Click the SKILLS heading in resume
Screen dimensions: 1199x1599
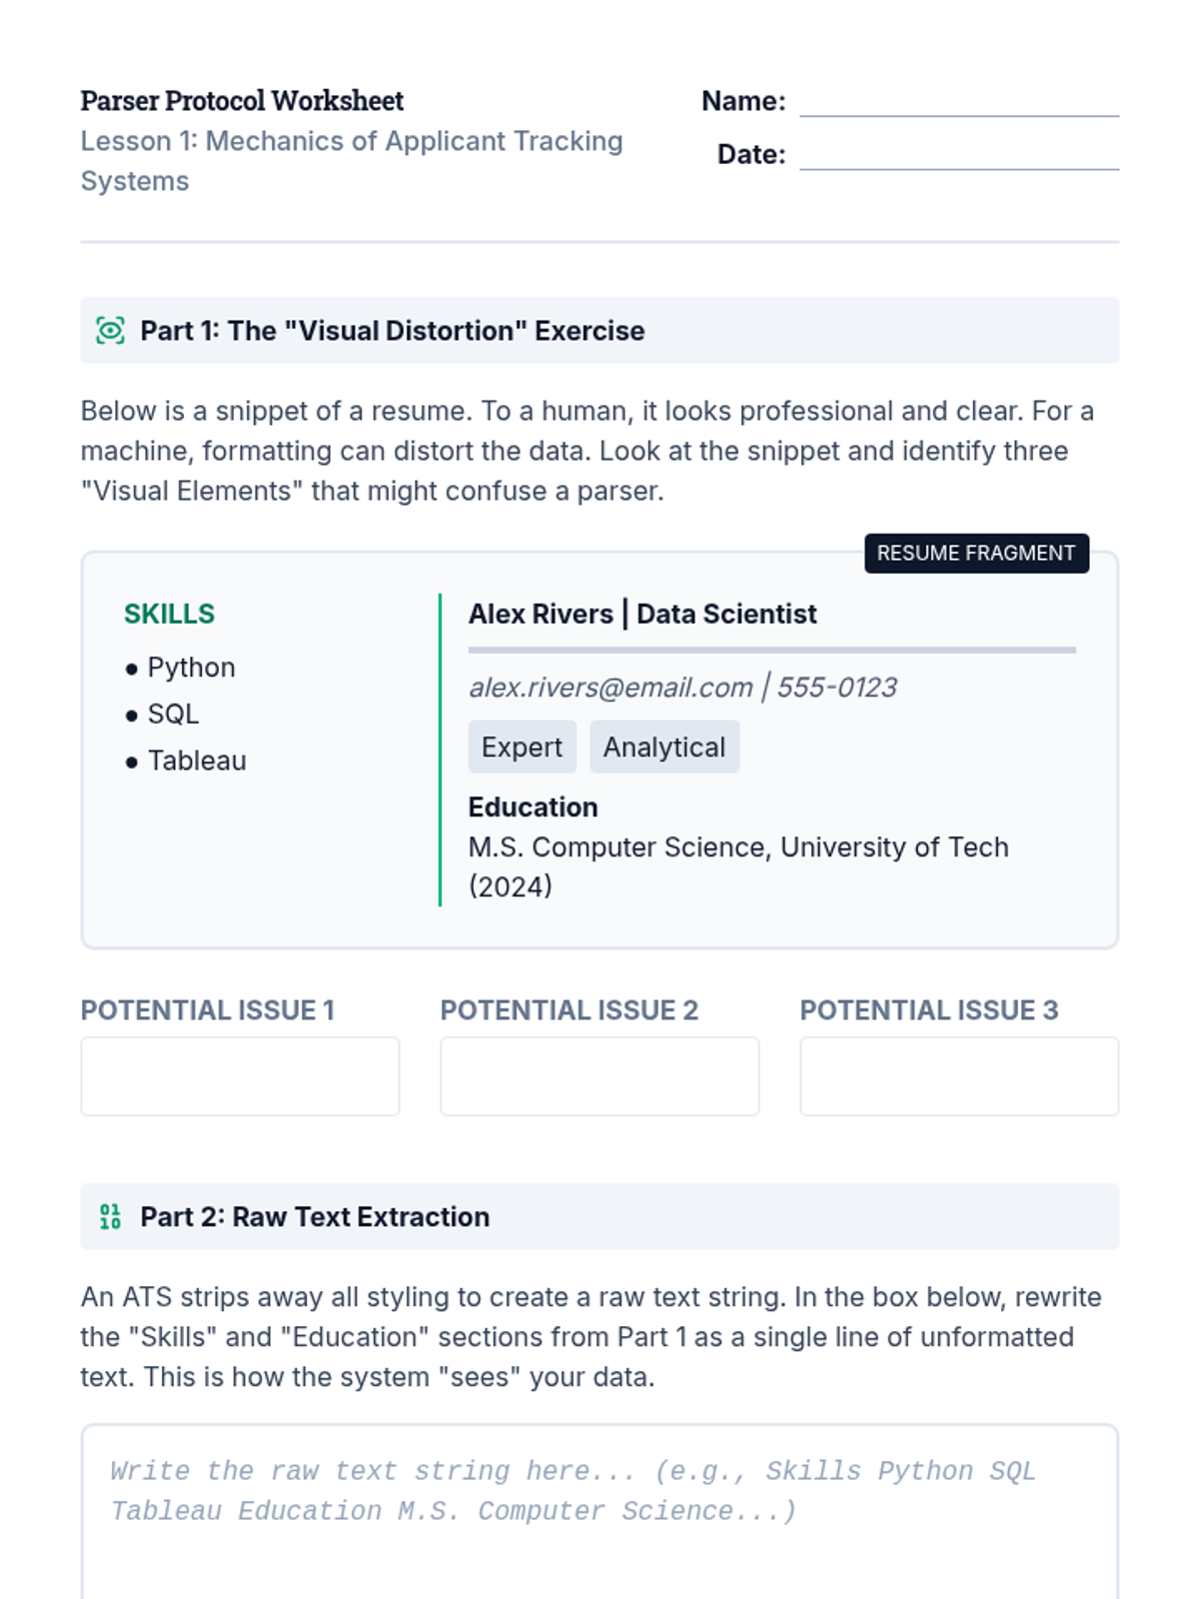click(x=169, y=614)
